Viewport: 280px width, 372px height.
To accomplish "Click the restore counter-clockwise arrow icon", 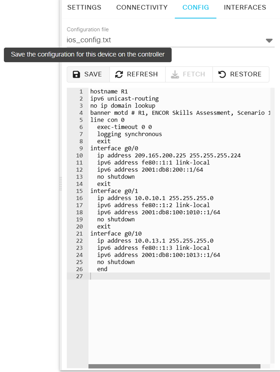I will tap(222, 74).
